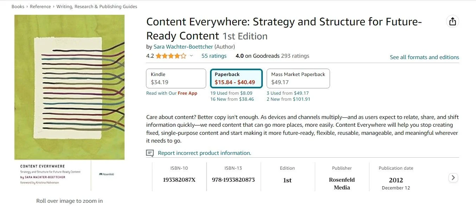476x207 pixels.
Task: Select the Kindle format option
Action: point(176,79)
